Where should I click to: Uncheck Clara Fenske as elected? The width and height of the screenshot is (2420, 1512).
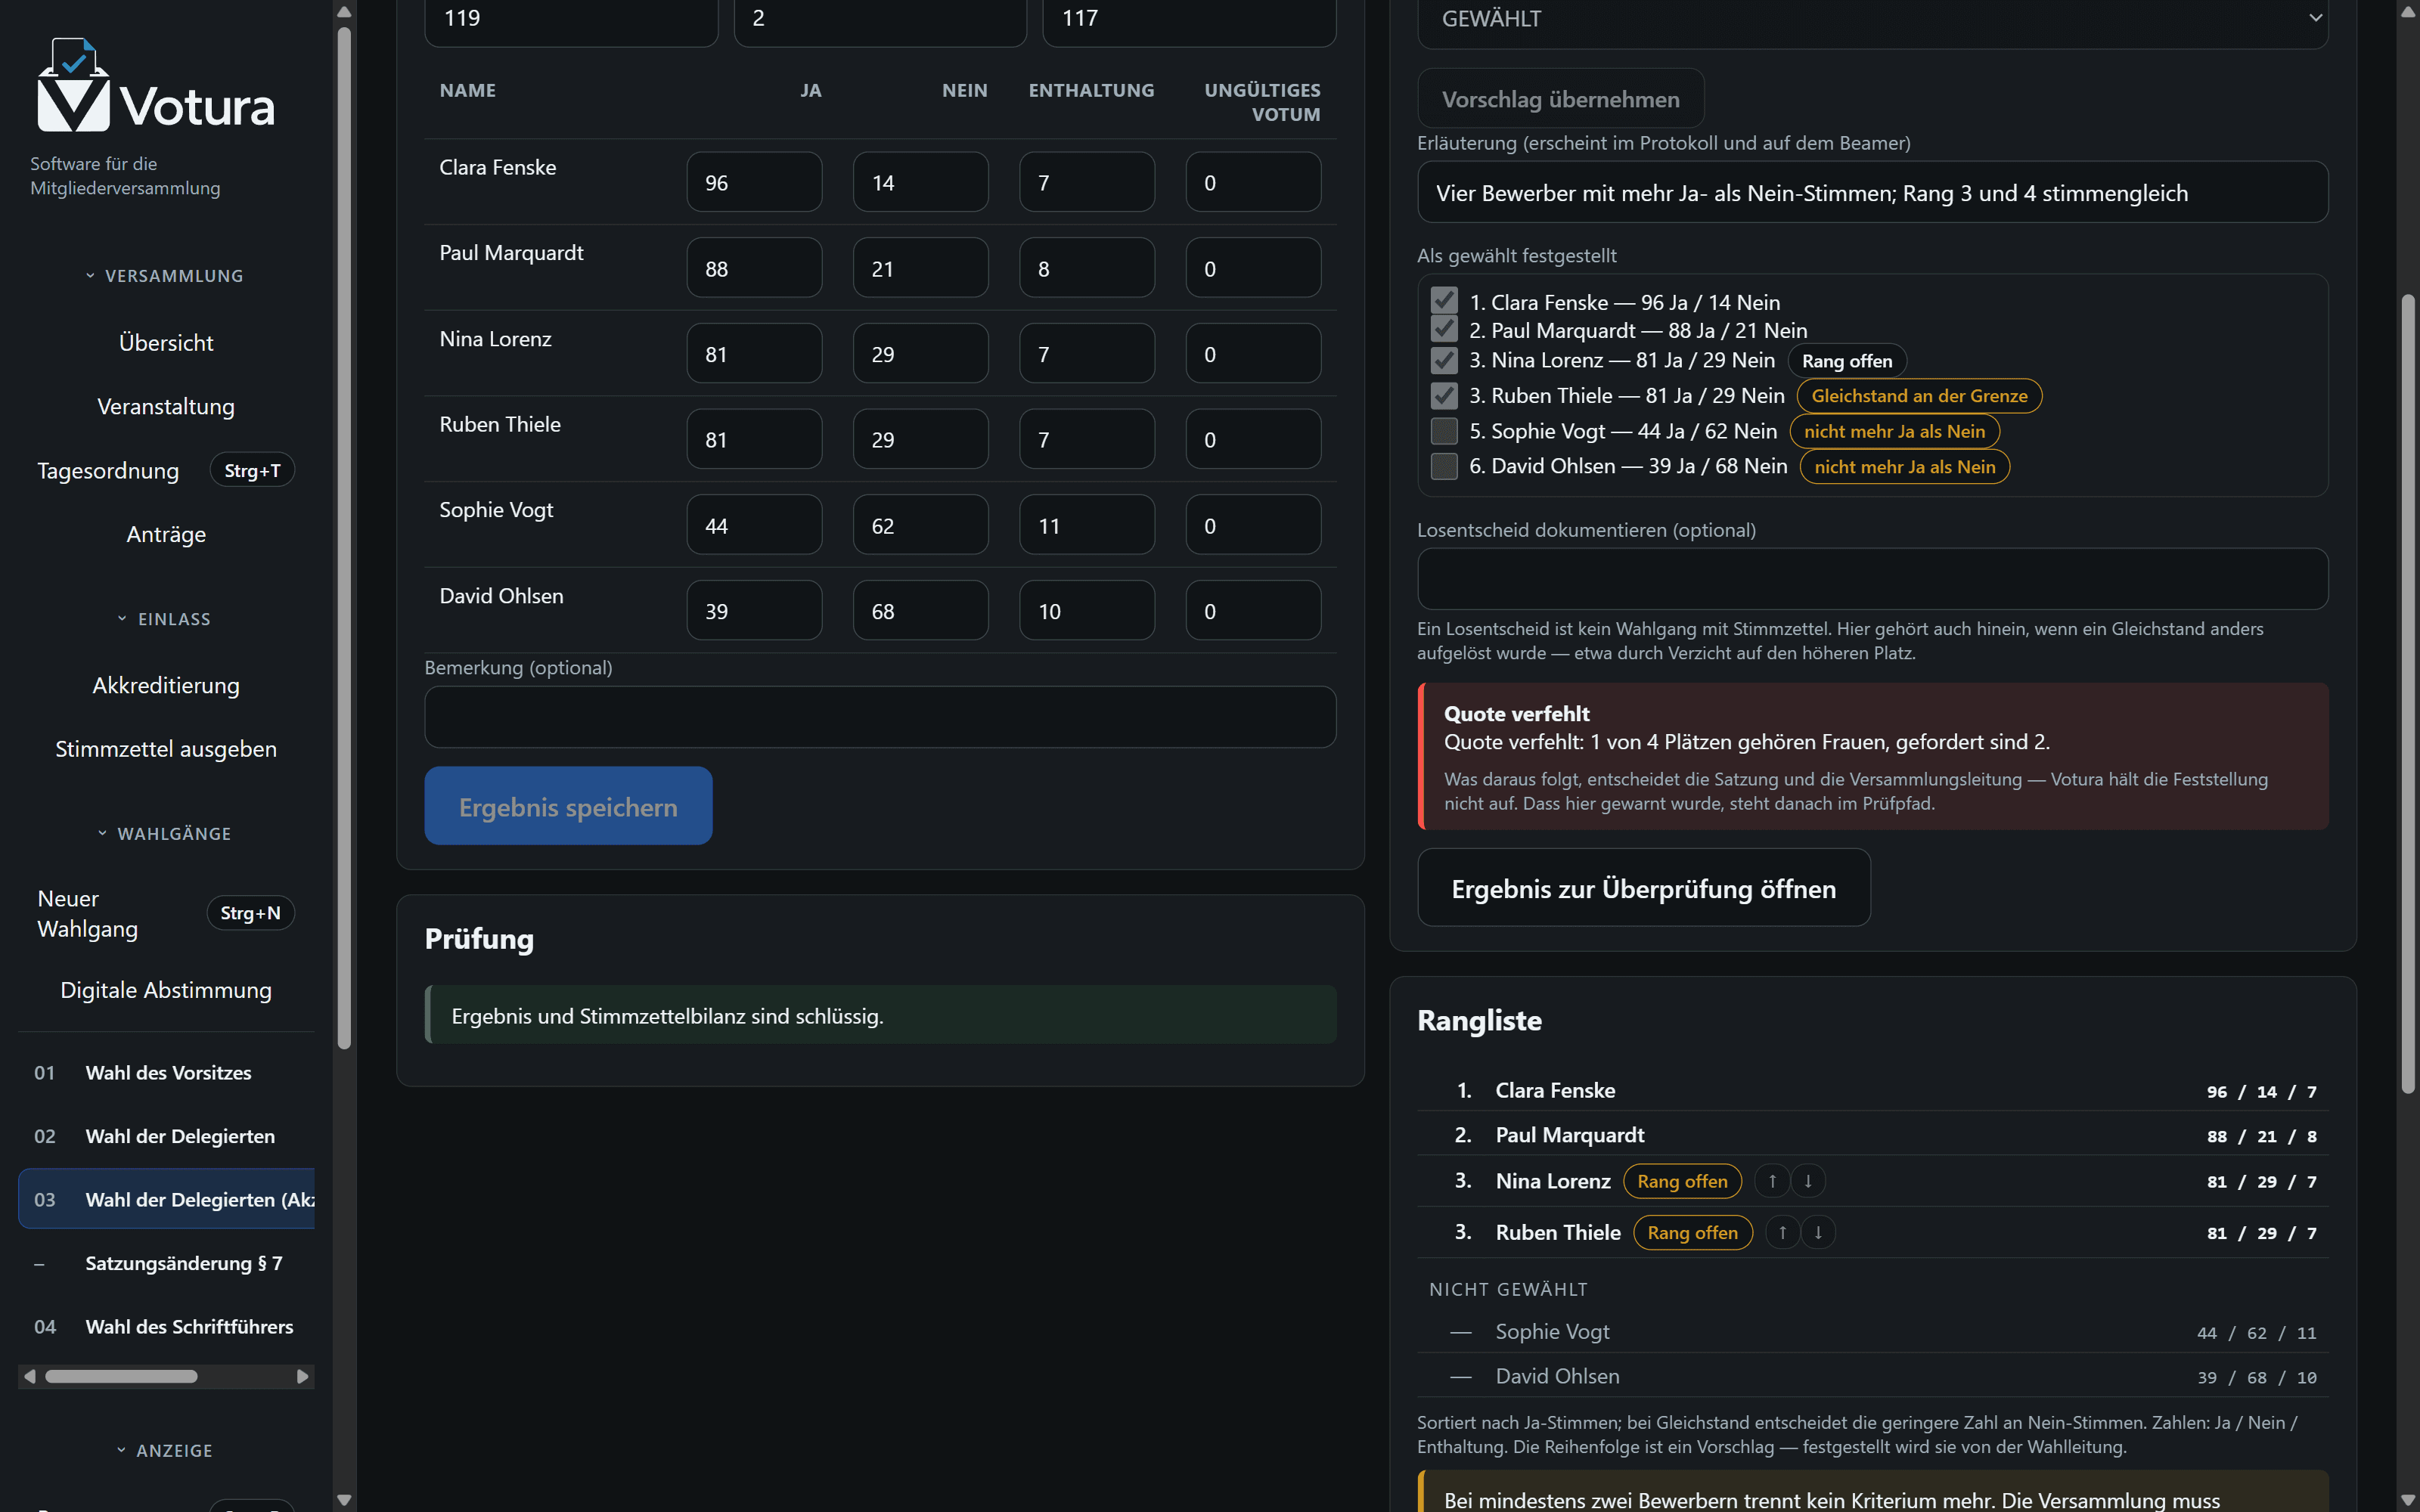(x=1444, y=301)
